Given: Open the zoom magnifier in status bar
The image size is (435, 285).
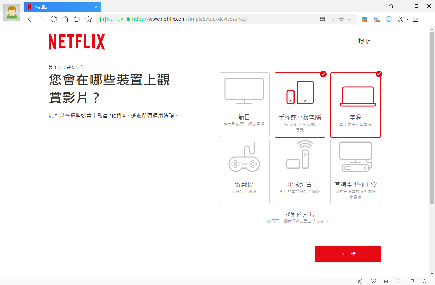Looking at the screenshot, I should (425, 281).
